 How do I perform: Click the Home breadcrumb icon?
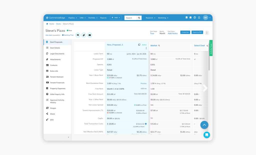[47, 24]
